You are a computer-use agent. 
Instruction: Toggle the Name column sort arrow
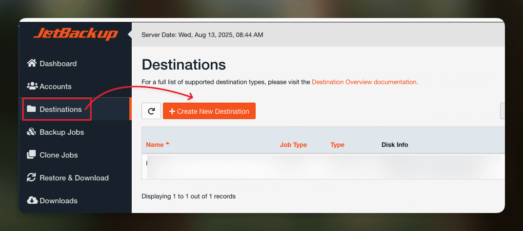click(x=168, y=144)
